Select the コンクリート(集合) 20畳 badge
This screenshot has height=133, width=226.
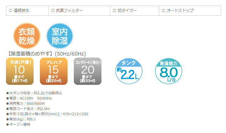click(87, 71)
